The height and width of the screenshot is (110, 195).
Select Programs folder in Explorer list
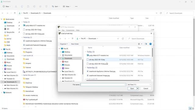pyautogui.click(x=29, y=52)
